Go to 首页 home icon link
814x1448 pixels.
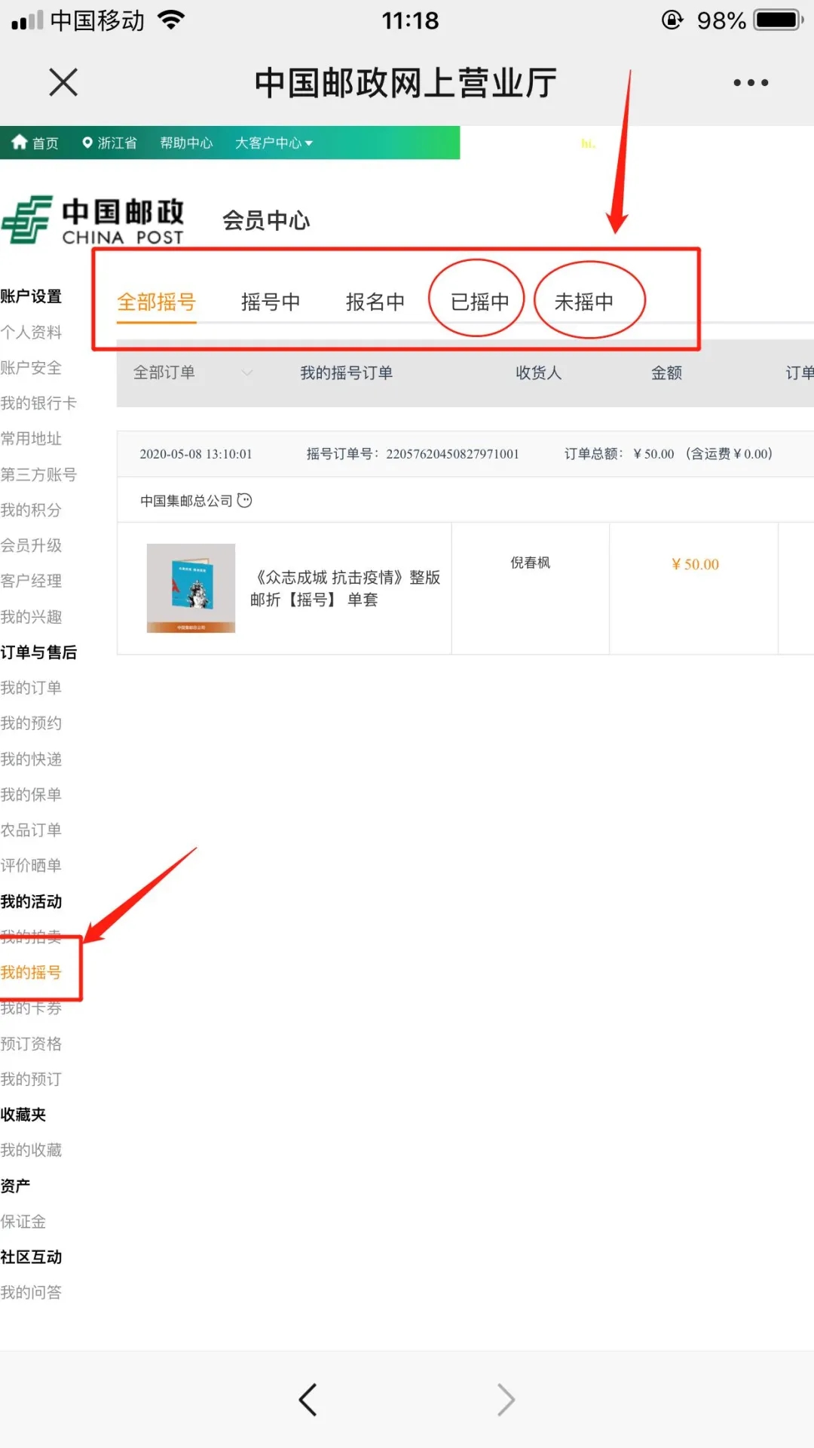35,143
